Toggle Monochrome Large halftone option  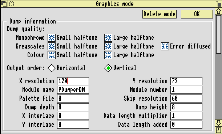pos(108,38)
